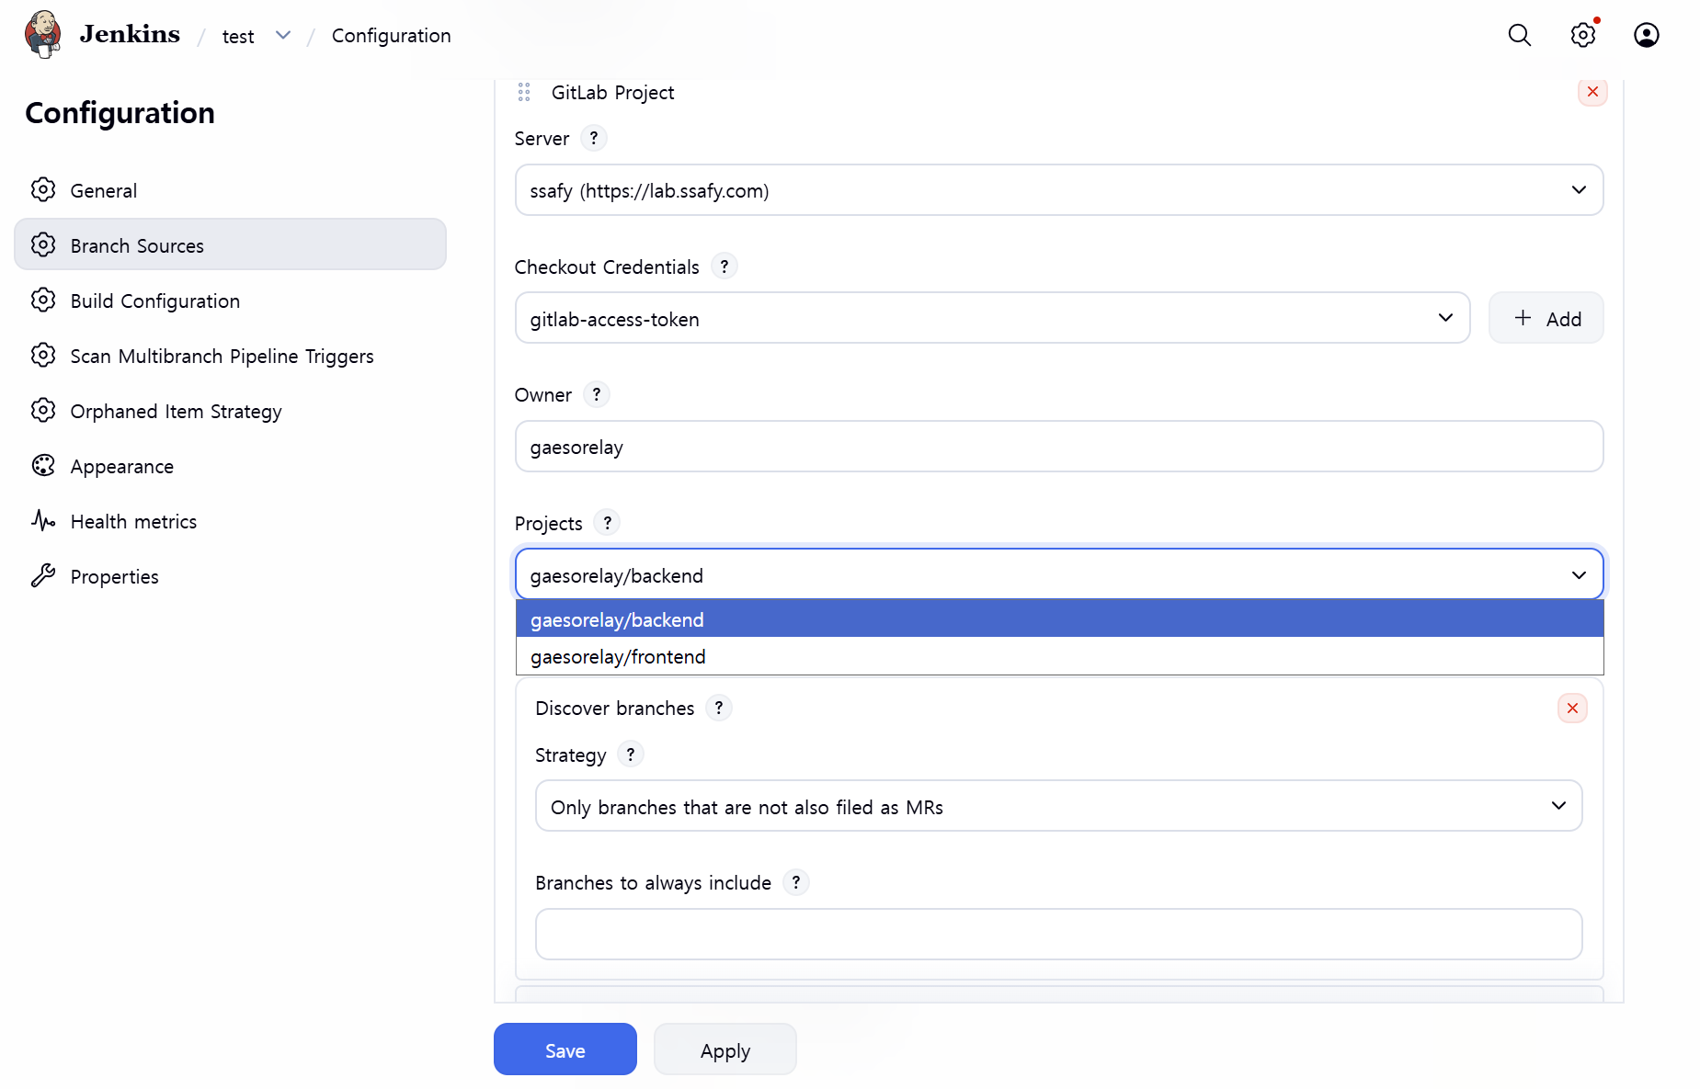Save the configuration

pyautogui.click(x=565, y=1049)
